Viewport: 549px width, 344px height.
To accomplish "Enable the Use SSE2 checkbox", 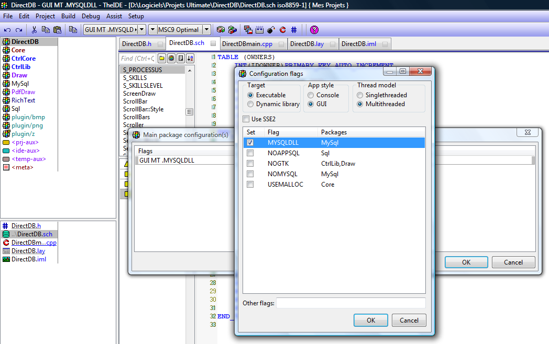I will click(x=247, y=119).
